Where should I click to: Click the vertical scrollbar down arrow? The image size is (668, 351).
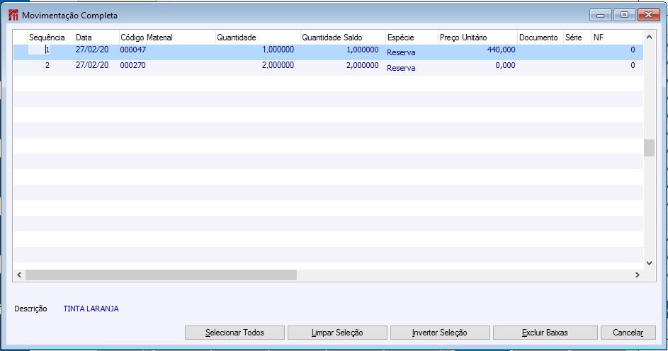649,263
